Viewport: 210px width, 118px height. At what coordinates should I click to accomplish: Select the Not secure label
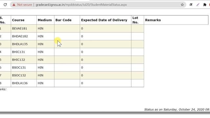pyautogui.click(x=25, y=5)
